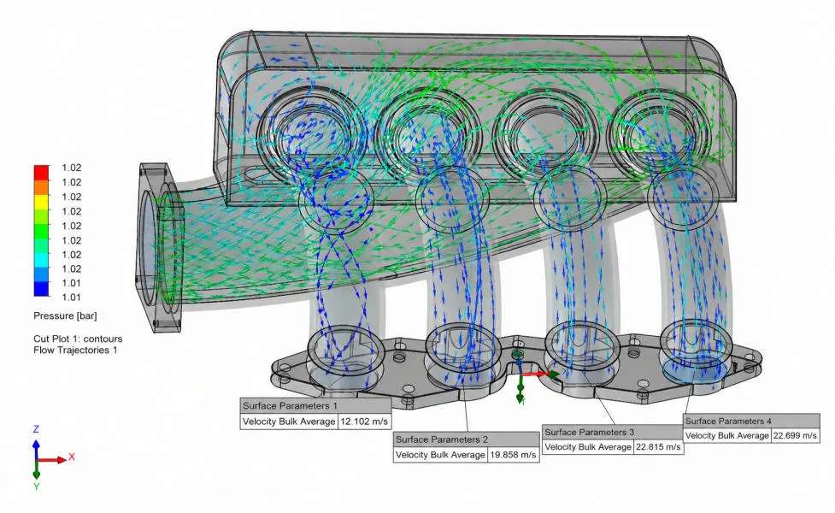Click 'Velocity Bulk Average' label in callout 2

pos(440,455)
